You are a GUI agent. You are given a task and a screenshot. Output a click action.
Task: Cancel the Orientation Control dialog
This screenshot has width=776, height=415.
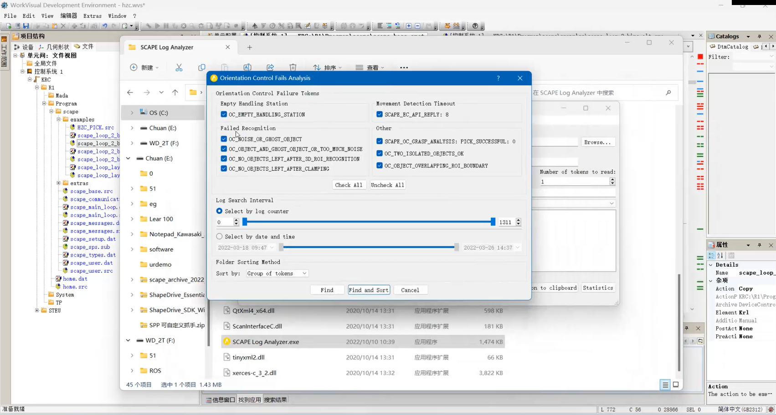pyautogui.click(x=410, y=290)
